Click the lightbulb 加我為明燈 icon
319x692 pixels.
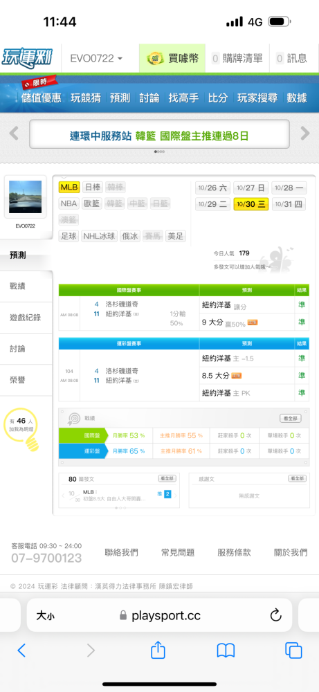pos(21,430)
